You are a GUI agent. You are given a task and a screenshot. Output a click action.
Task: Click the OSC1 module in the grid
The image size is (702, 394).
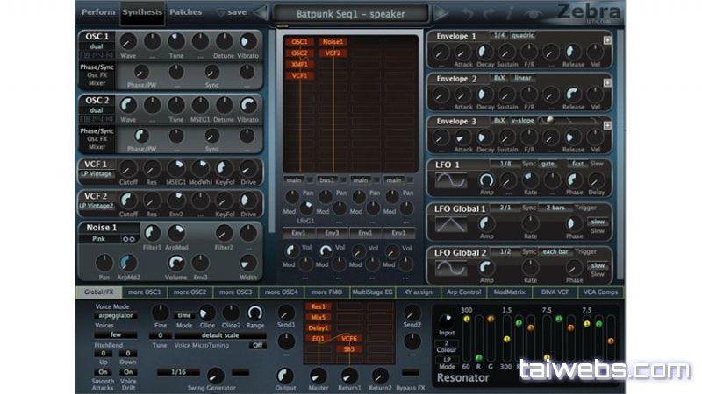pos(300,42)
